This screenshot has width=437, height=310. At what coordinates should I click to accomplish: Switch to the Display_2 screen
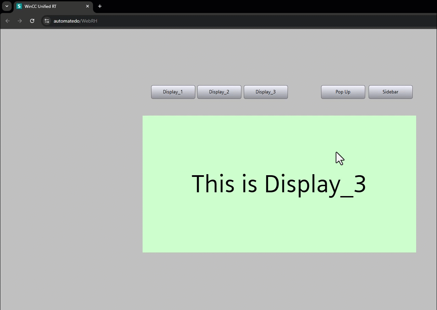click(x=219, y=92)
